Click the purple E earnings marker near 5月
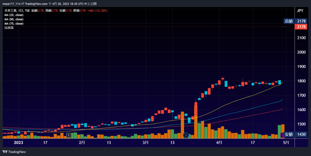Image resolution: width=311 pixels, height=156 pixels. (282, 135)
